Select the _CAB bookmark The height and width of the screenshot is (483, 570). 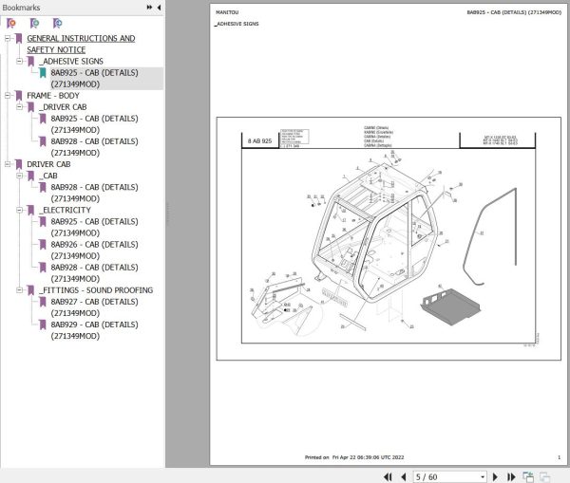[48, 176]
